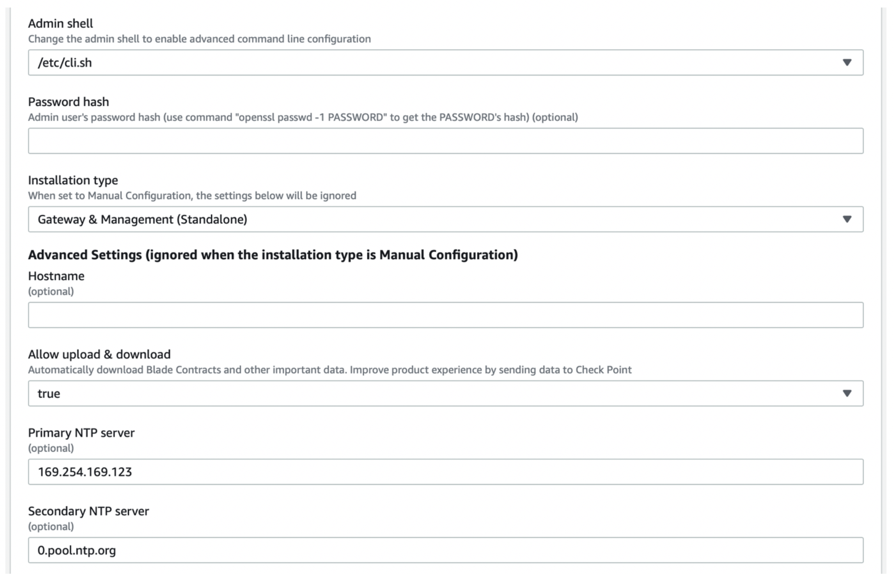Click the Installation type label
Image resolution: width=894 pixels, height=582 pixels.
click(x=73, y=180)
